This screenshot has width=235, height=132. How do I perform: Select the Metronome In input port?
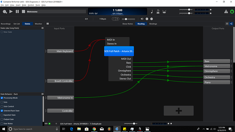point(61,98)
